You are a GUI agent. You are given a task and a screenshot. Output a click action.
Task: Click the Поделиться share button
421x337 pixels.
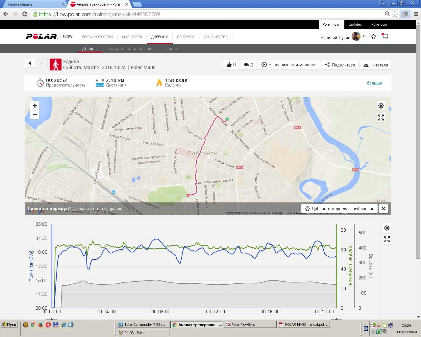(340, 65)
